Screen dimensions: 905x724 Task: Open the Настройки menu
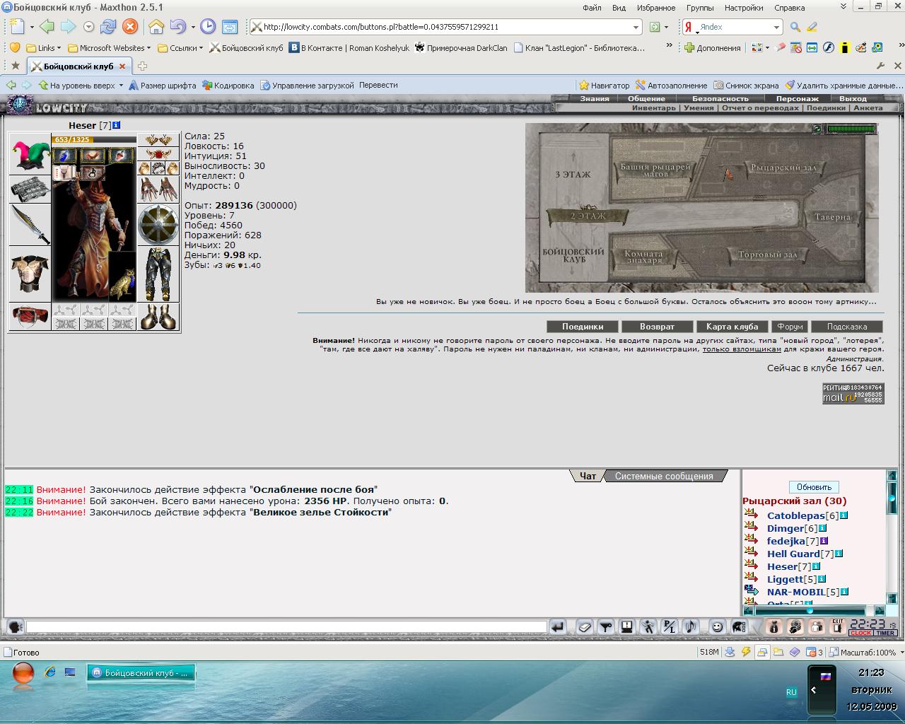pyautogui.click(x=744, y=8)
